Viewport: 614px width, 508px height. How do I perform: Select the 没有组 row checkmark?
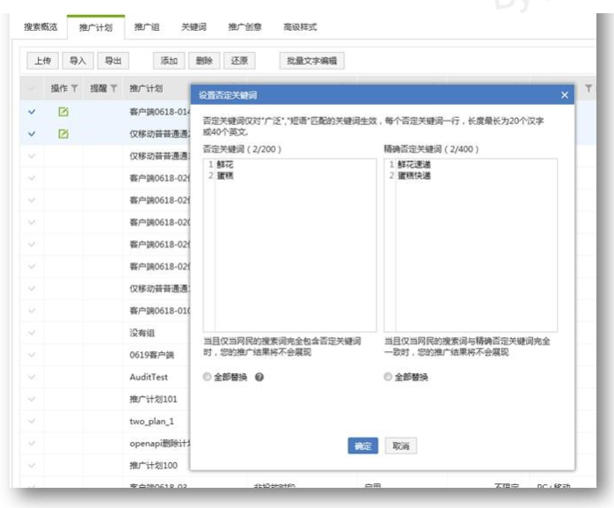pyautogui.click(x=32, y=333)
